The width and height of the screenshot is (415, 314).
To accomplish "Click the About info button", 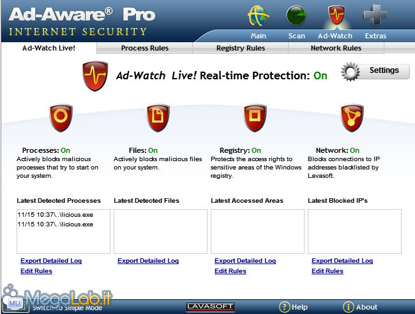I will 360,307.
